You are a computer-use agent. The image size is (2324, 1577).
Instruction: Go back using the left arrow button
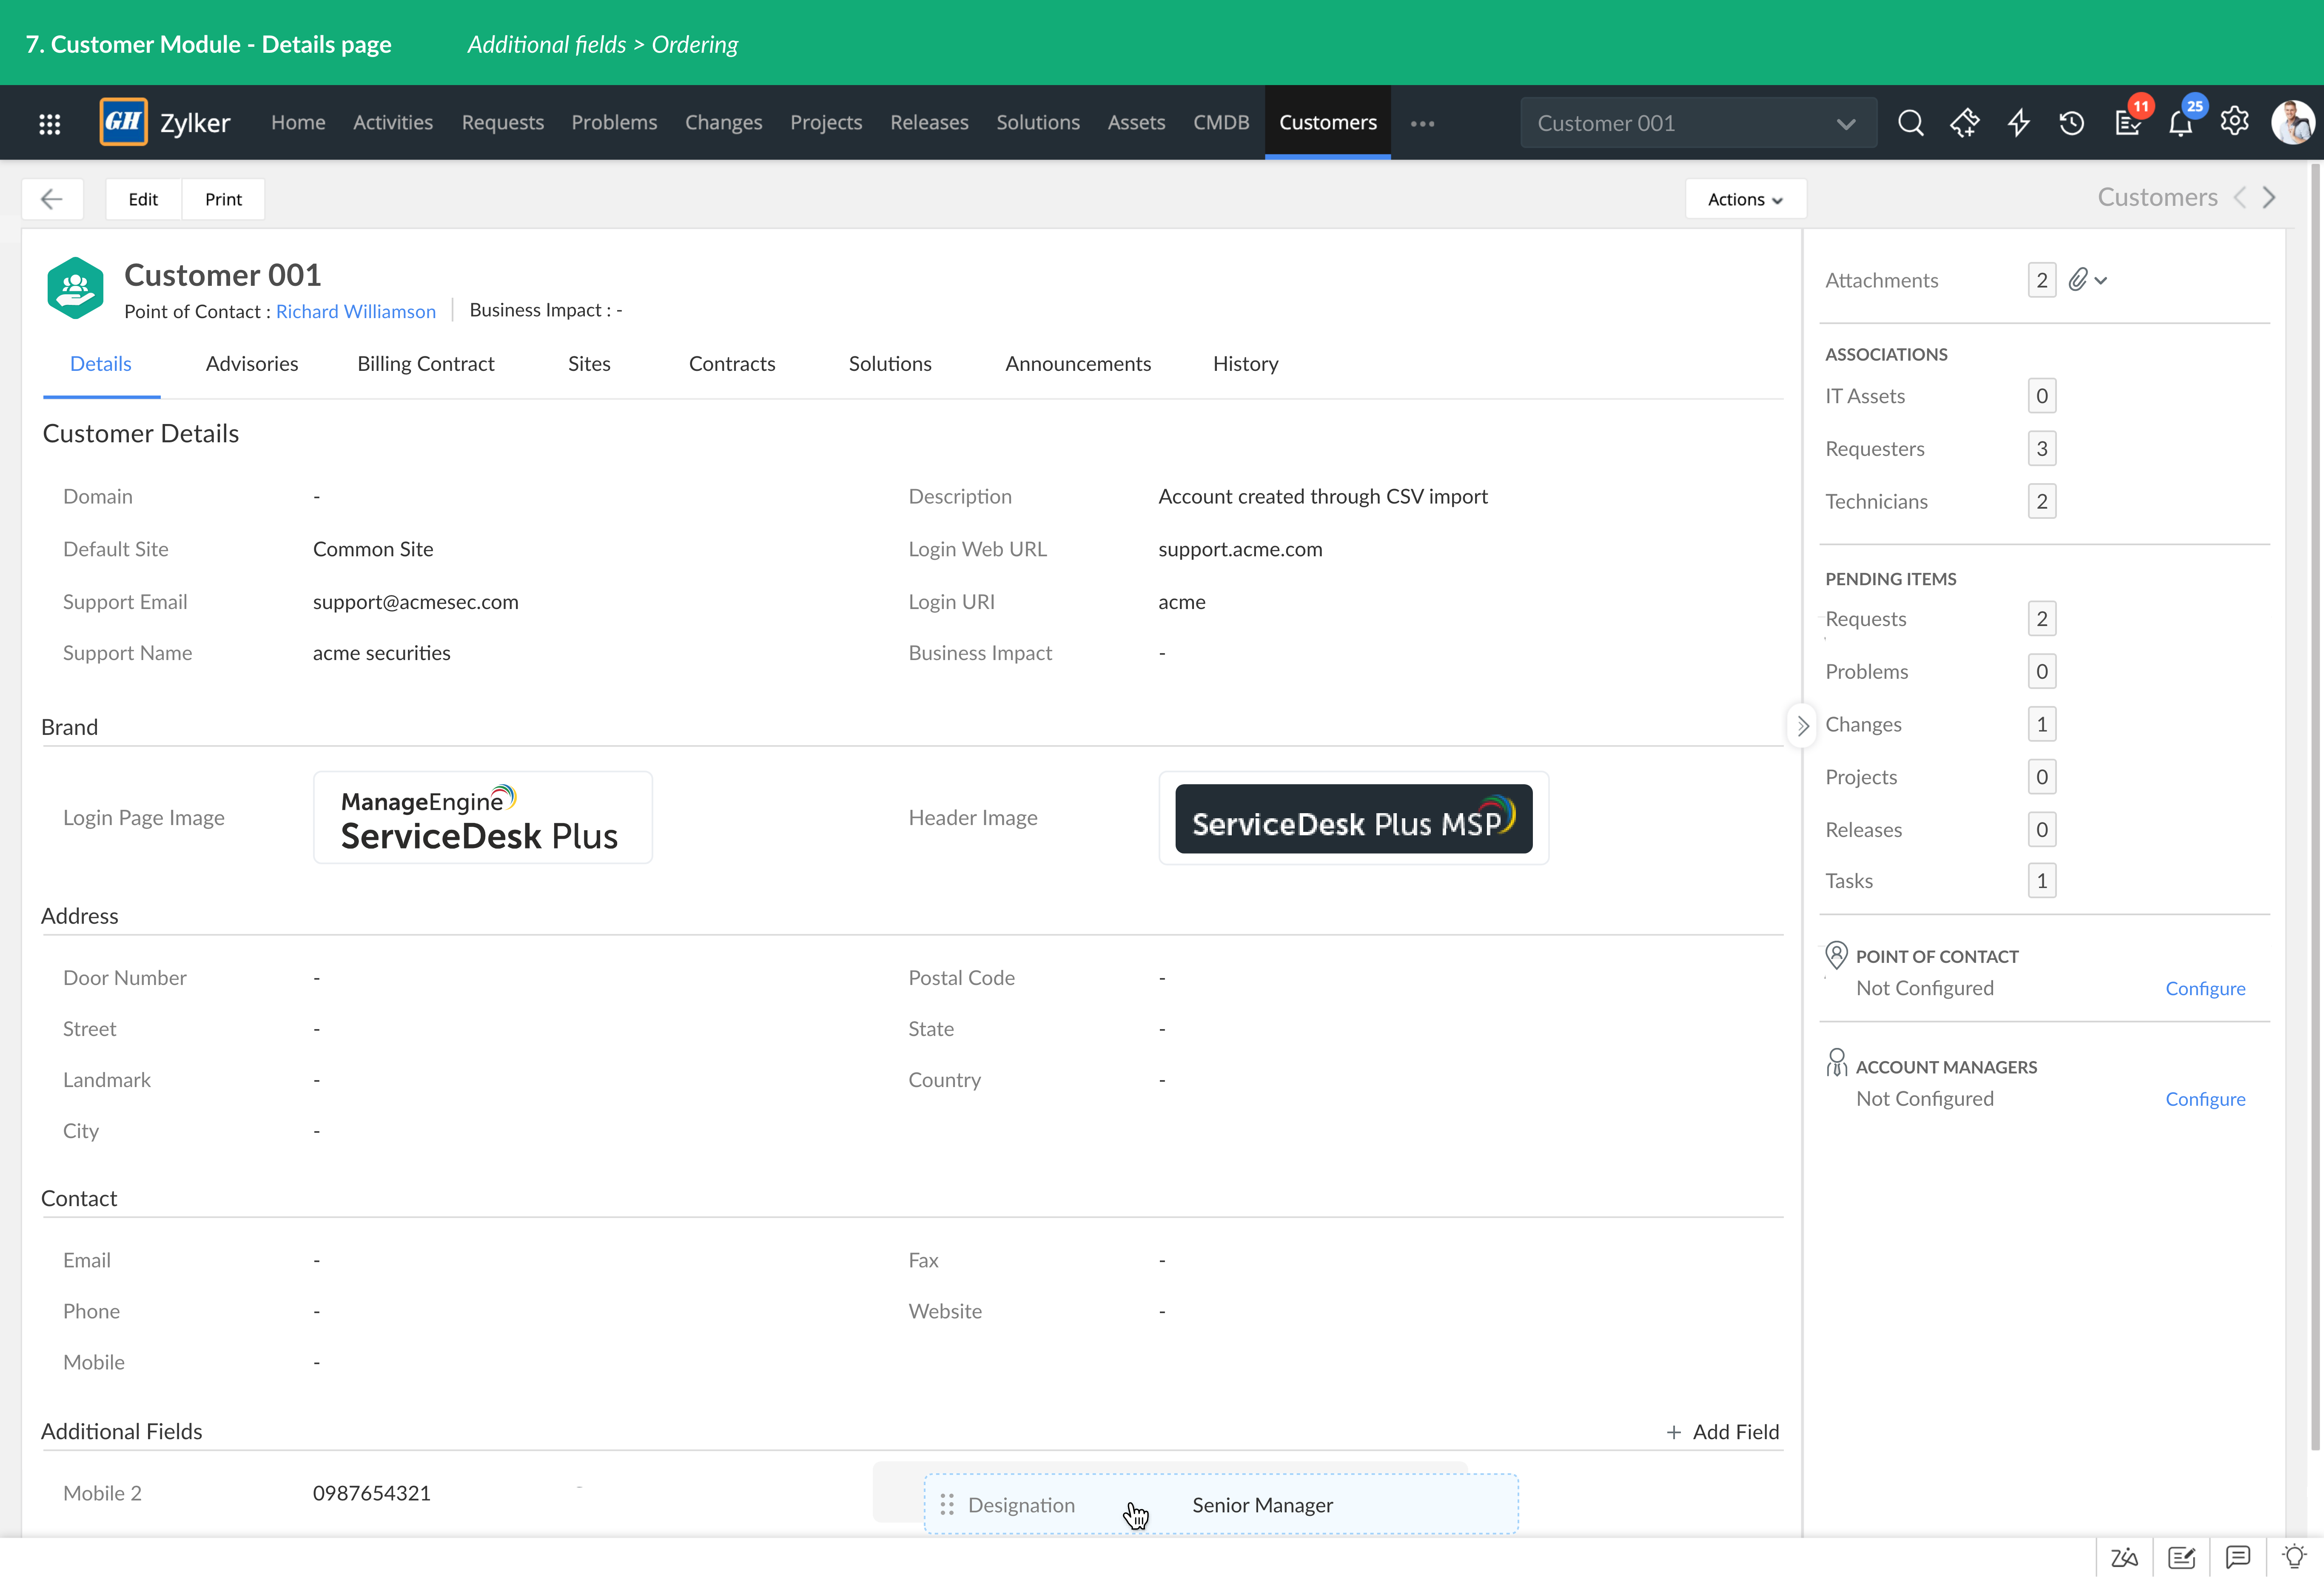[52, 199]
